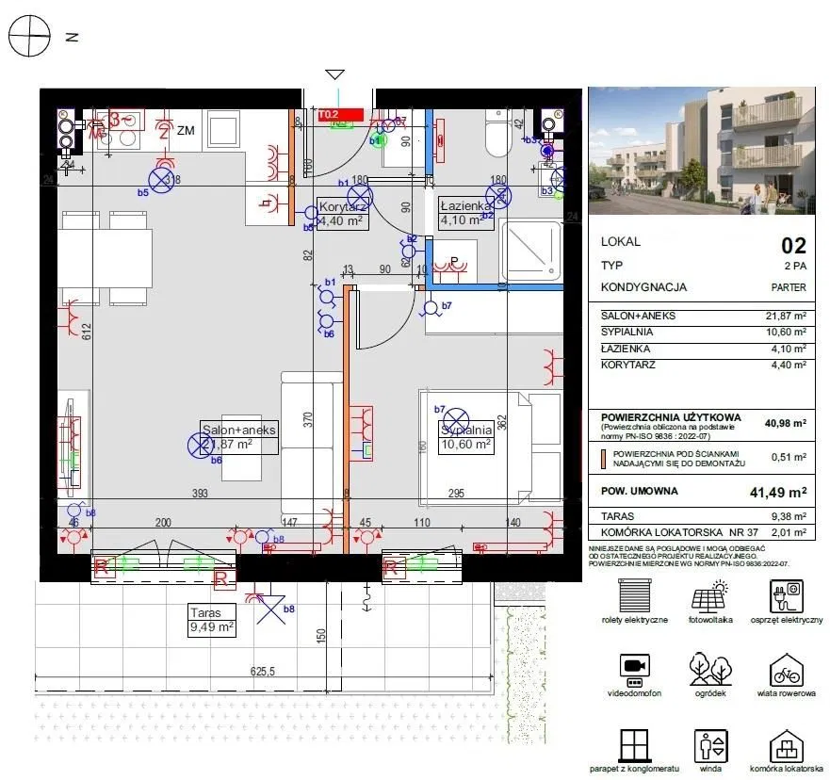The width and height of the screenshot is (830, 780).
Task: Select the Łazienka 4,10 m² room label
Action: 466,215
